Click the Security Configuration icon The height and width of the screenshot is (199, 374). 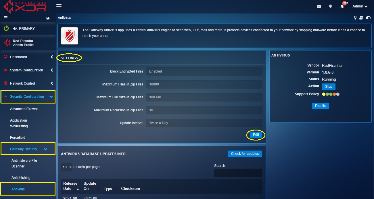tap(5, 96)
